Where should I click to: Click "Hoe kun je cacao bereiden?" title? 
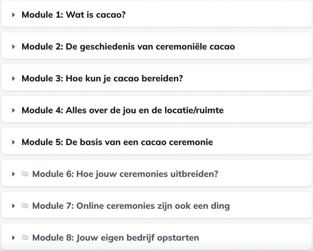tap(102, 78)
